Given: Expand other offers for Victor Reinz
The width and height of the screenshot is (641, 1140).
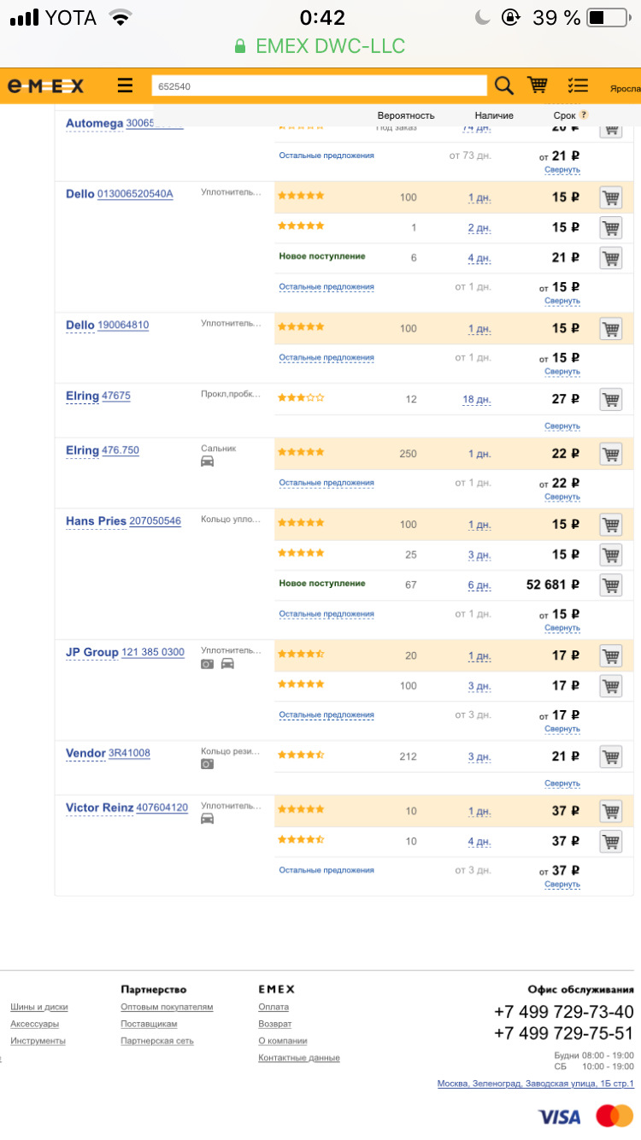Looking at the screenshot, I should click(x=326, y=870).
